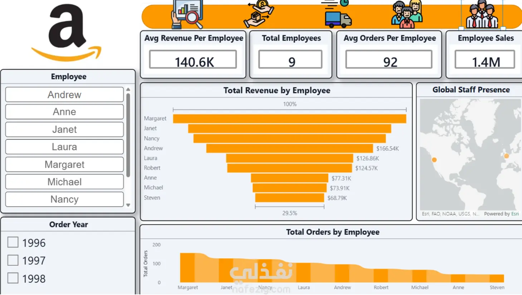Select the delivery truck icon
Viewport: 522px width, 295px height.
point(337,14)
